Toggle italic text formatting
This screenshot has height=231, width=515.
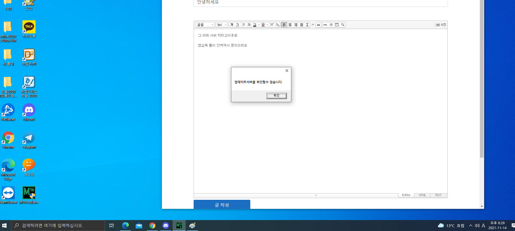243,25
